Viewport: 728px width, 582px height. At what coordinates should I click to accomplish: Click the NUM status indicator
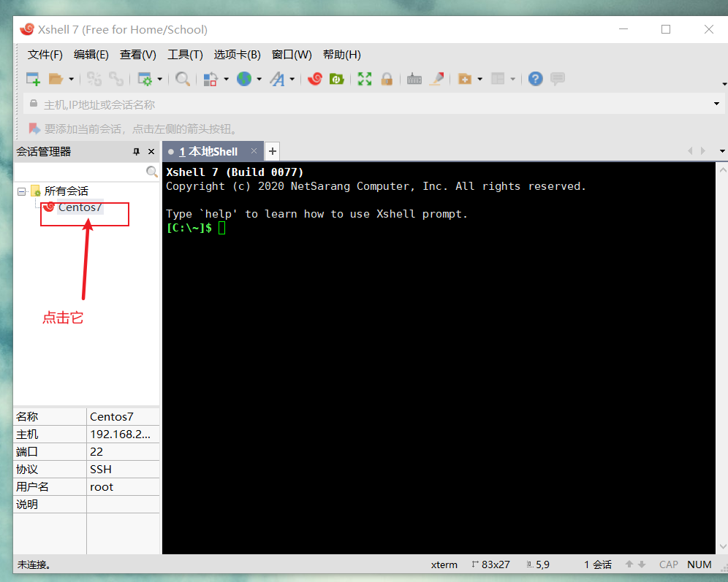[699, 565]
